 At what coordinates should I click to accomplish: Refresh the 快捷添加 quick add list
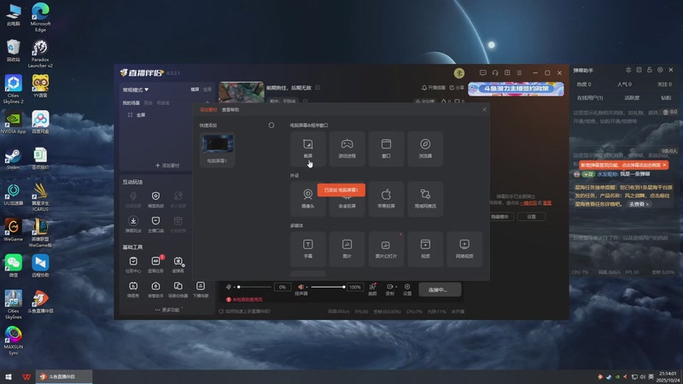click(271, 125)
